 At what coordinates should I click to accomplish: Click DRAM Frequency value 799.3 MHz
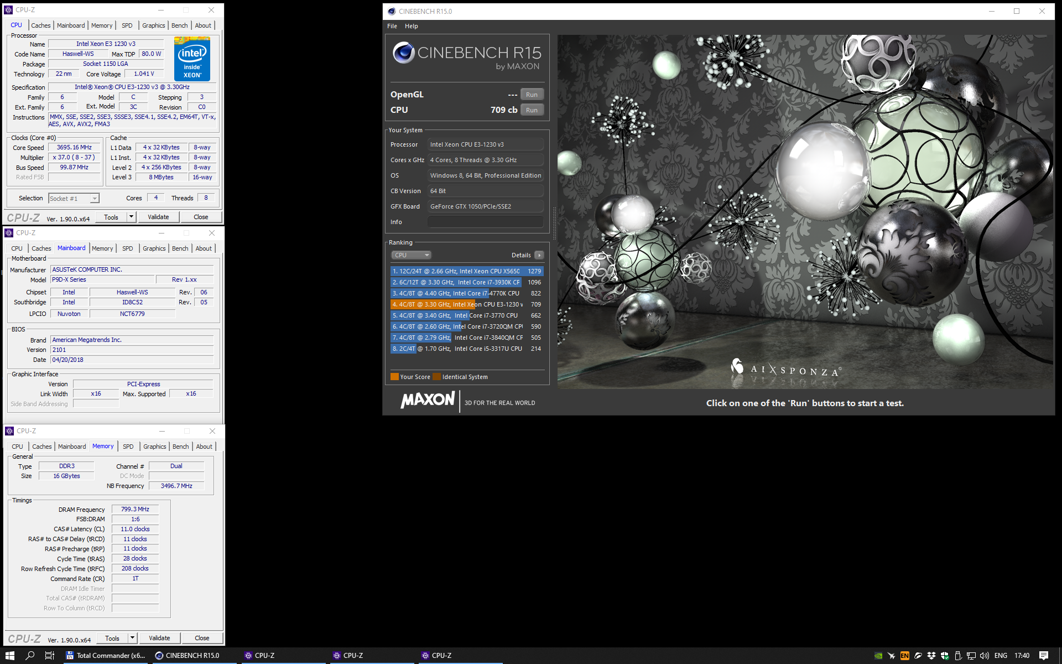[135, 509]
